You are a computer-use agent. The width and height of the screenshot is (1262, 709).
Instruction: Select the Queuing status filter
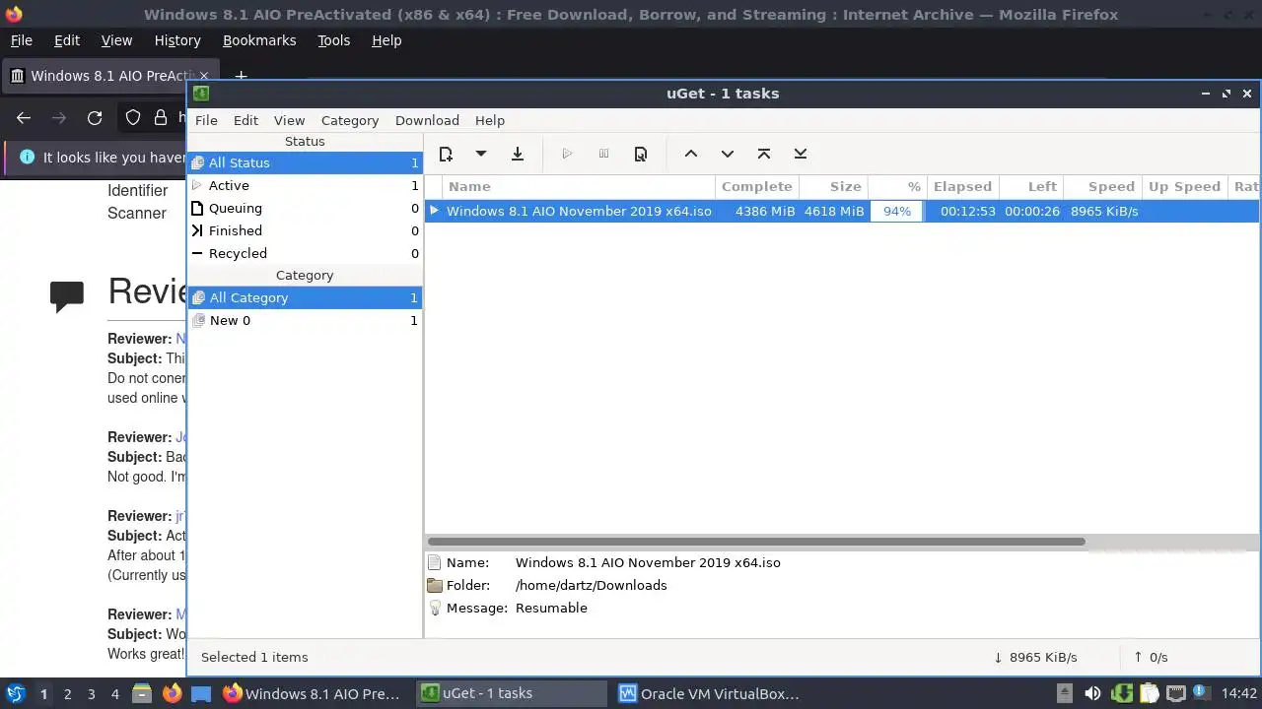click(305, 208)
